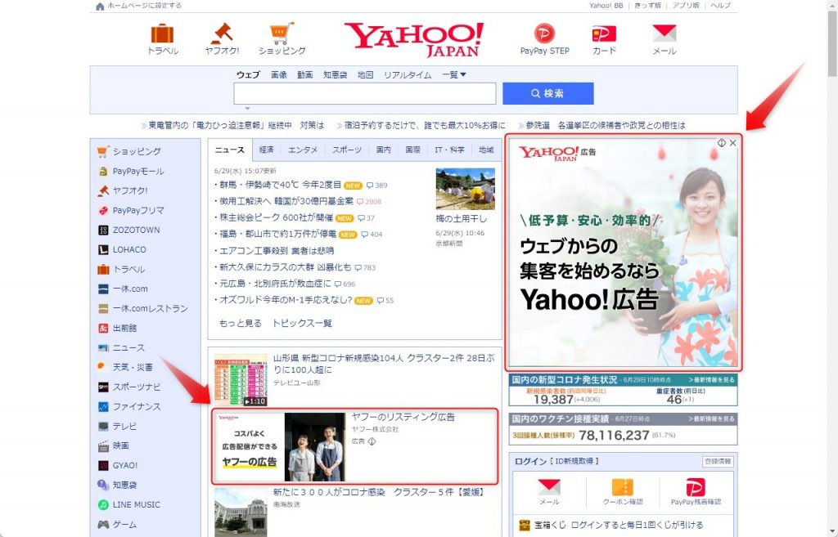Screen dimensions: 838x537
Task: Open headline 群馬・伊勢崎で40℃ 今年2度目
Action: tap(280, 185)
